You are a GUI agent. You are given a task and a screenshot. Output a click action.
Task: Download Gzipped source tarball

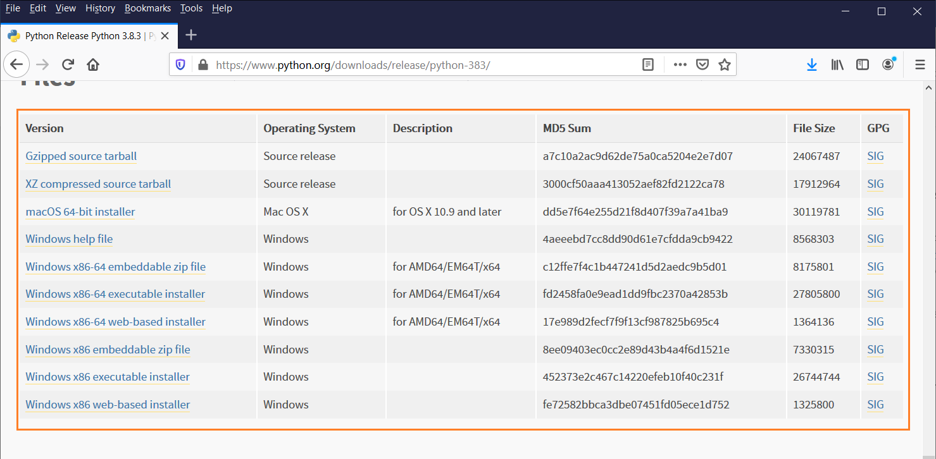tap(81, 156)
